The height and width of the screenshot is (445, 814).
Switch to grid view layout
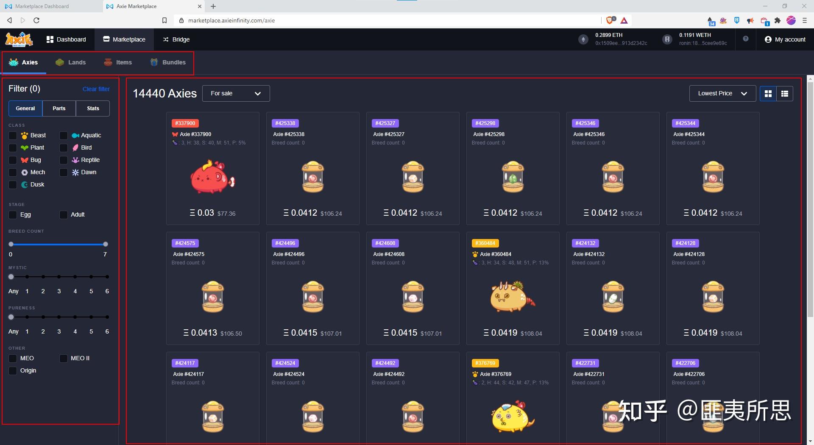(x=768, y=93)
